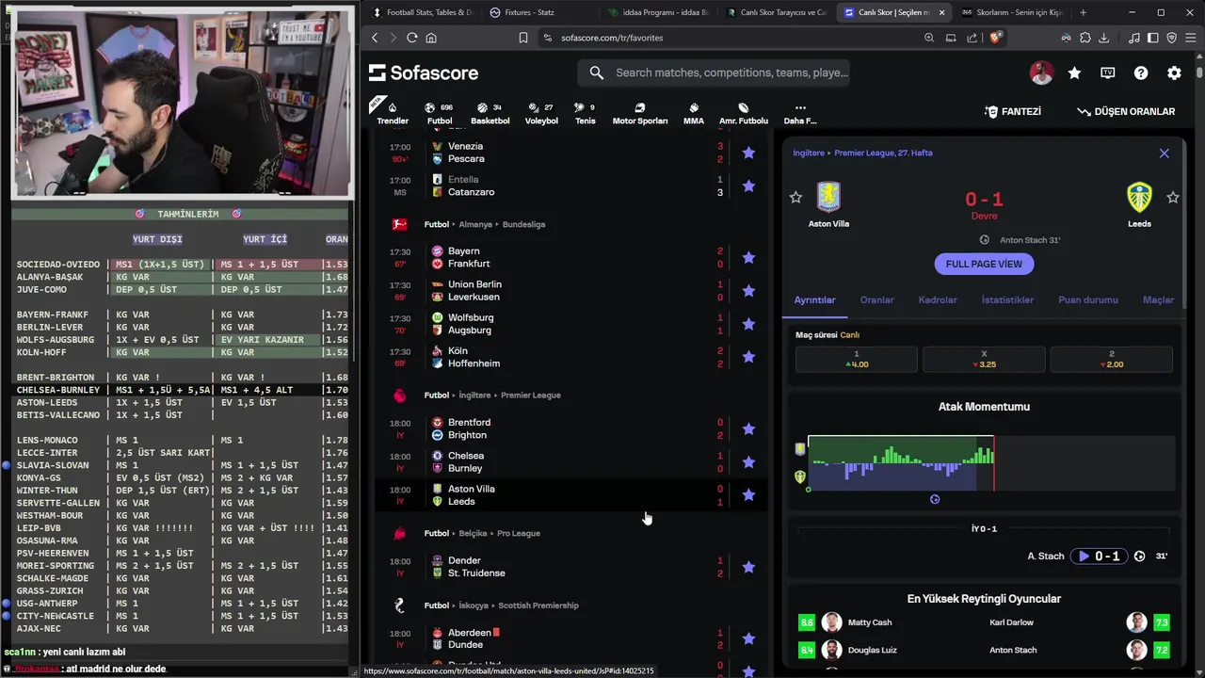The image size is (1205, 678).
Task: Open the FANTEZİ section
Action: pyautogui.click(x=1013, y=111)
